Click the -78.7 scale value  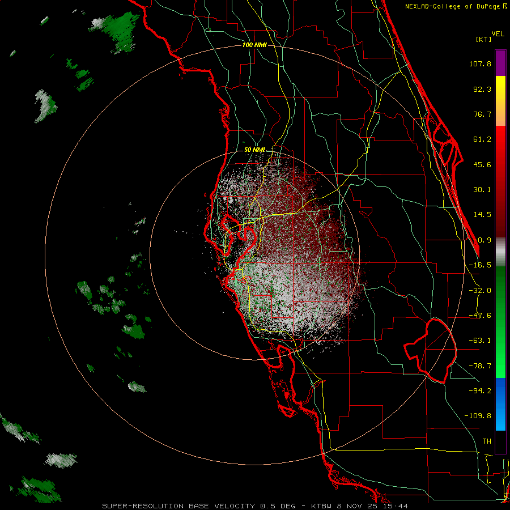click(x=480, y=366)
